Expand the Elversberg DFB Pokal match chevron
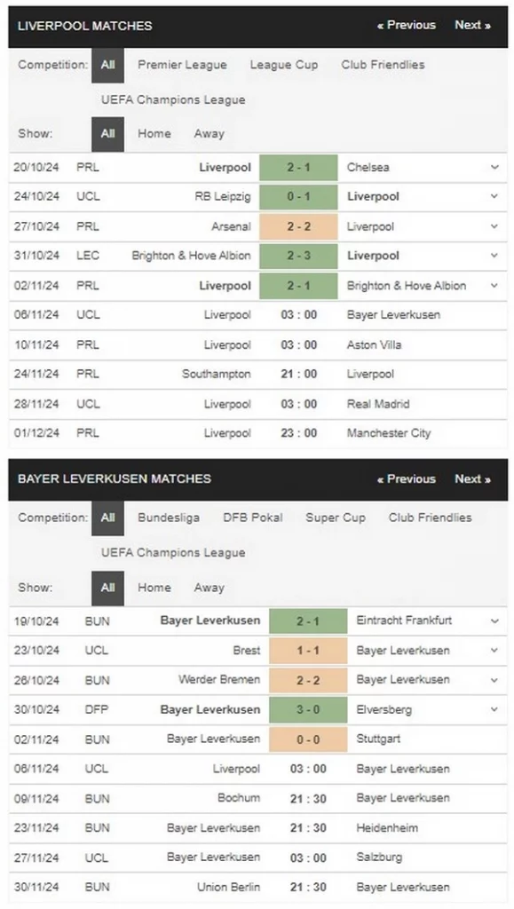The height and width of the screenshot is (909, 514). tap(494, 709)
